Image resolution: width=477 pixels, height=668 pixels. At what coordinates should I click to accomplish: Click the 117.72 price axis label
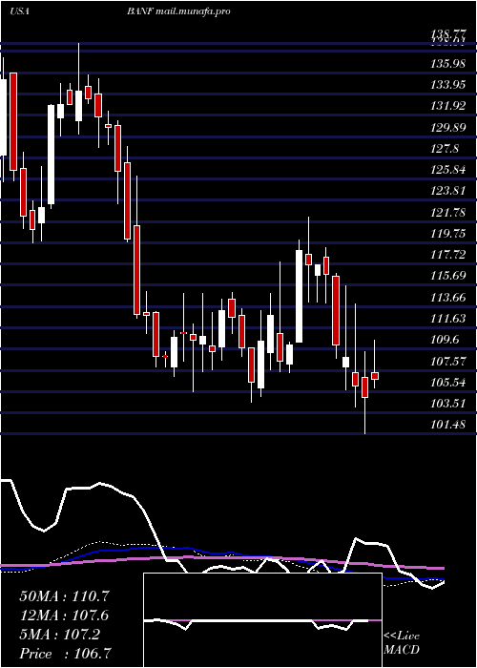point(447,255)
